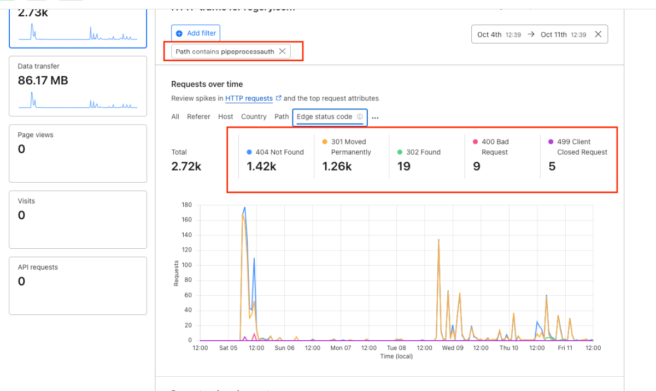Screen dimensions: 656x391
Task: Click the 1.42k count for 404
Action: click(x=261, y=166)
